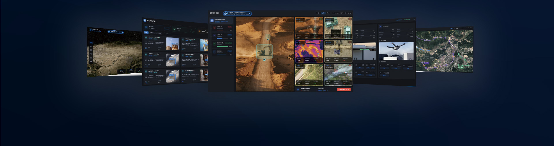The height and width of the screenshot is (146, 554).
Task: Click the blue sub-task 04 drone icon
Action: [x=214, y=52]
